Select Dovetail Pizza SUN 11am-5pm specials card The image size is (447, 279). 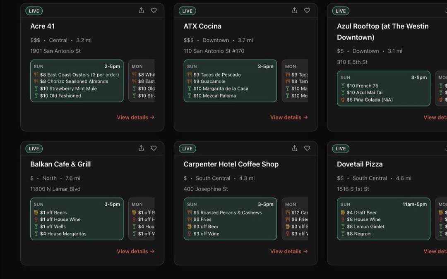tap(384, 219)
